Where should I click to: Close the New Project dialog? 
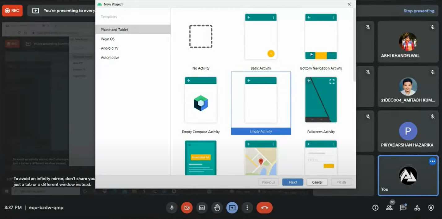click(x=349, y=4)
